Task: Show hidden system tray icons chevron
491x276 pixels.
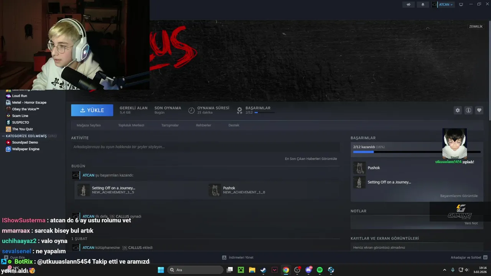Action: coord(445,270)
